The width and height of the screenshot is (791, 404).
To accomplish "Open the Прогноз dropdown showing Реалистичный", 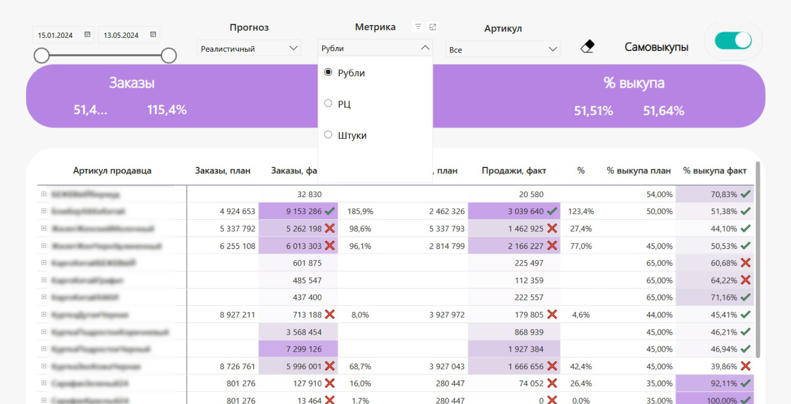I will 248,49.
